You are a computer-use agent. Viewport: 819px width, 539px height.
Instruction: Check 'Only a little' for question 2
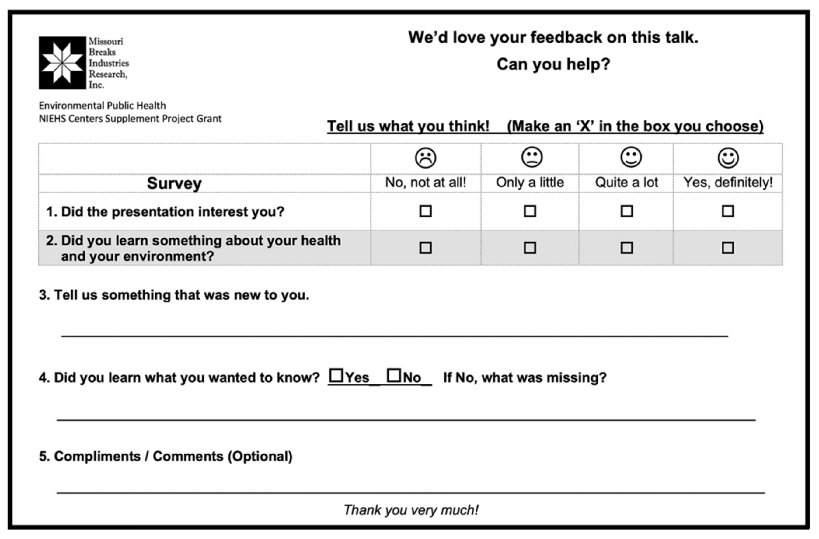tap(530, 248)
